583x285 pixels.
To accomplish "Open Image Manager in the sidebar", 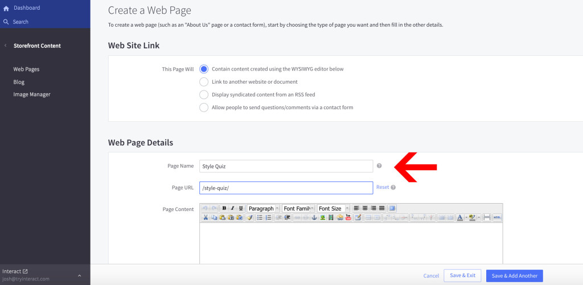I will 32,94.
